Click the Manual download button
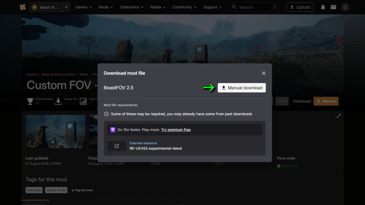This screenshot has width=365, height=205. tap(242, 88)
